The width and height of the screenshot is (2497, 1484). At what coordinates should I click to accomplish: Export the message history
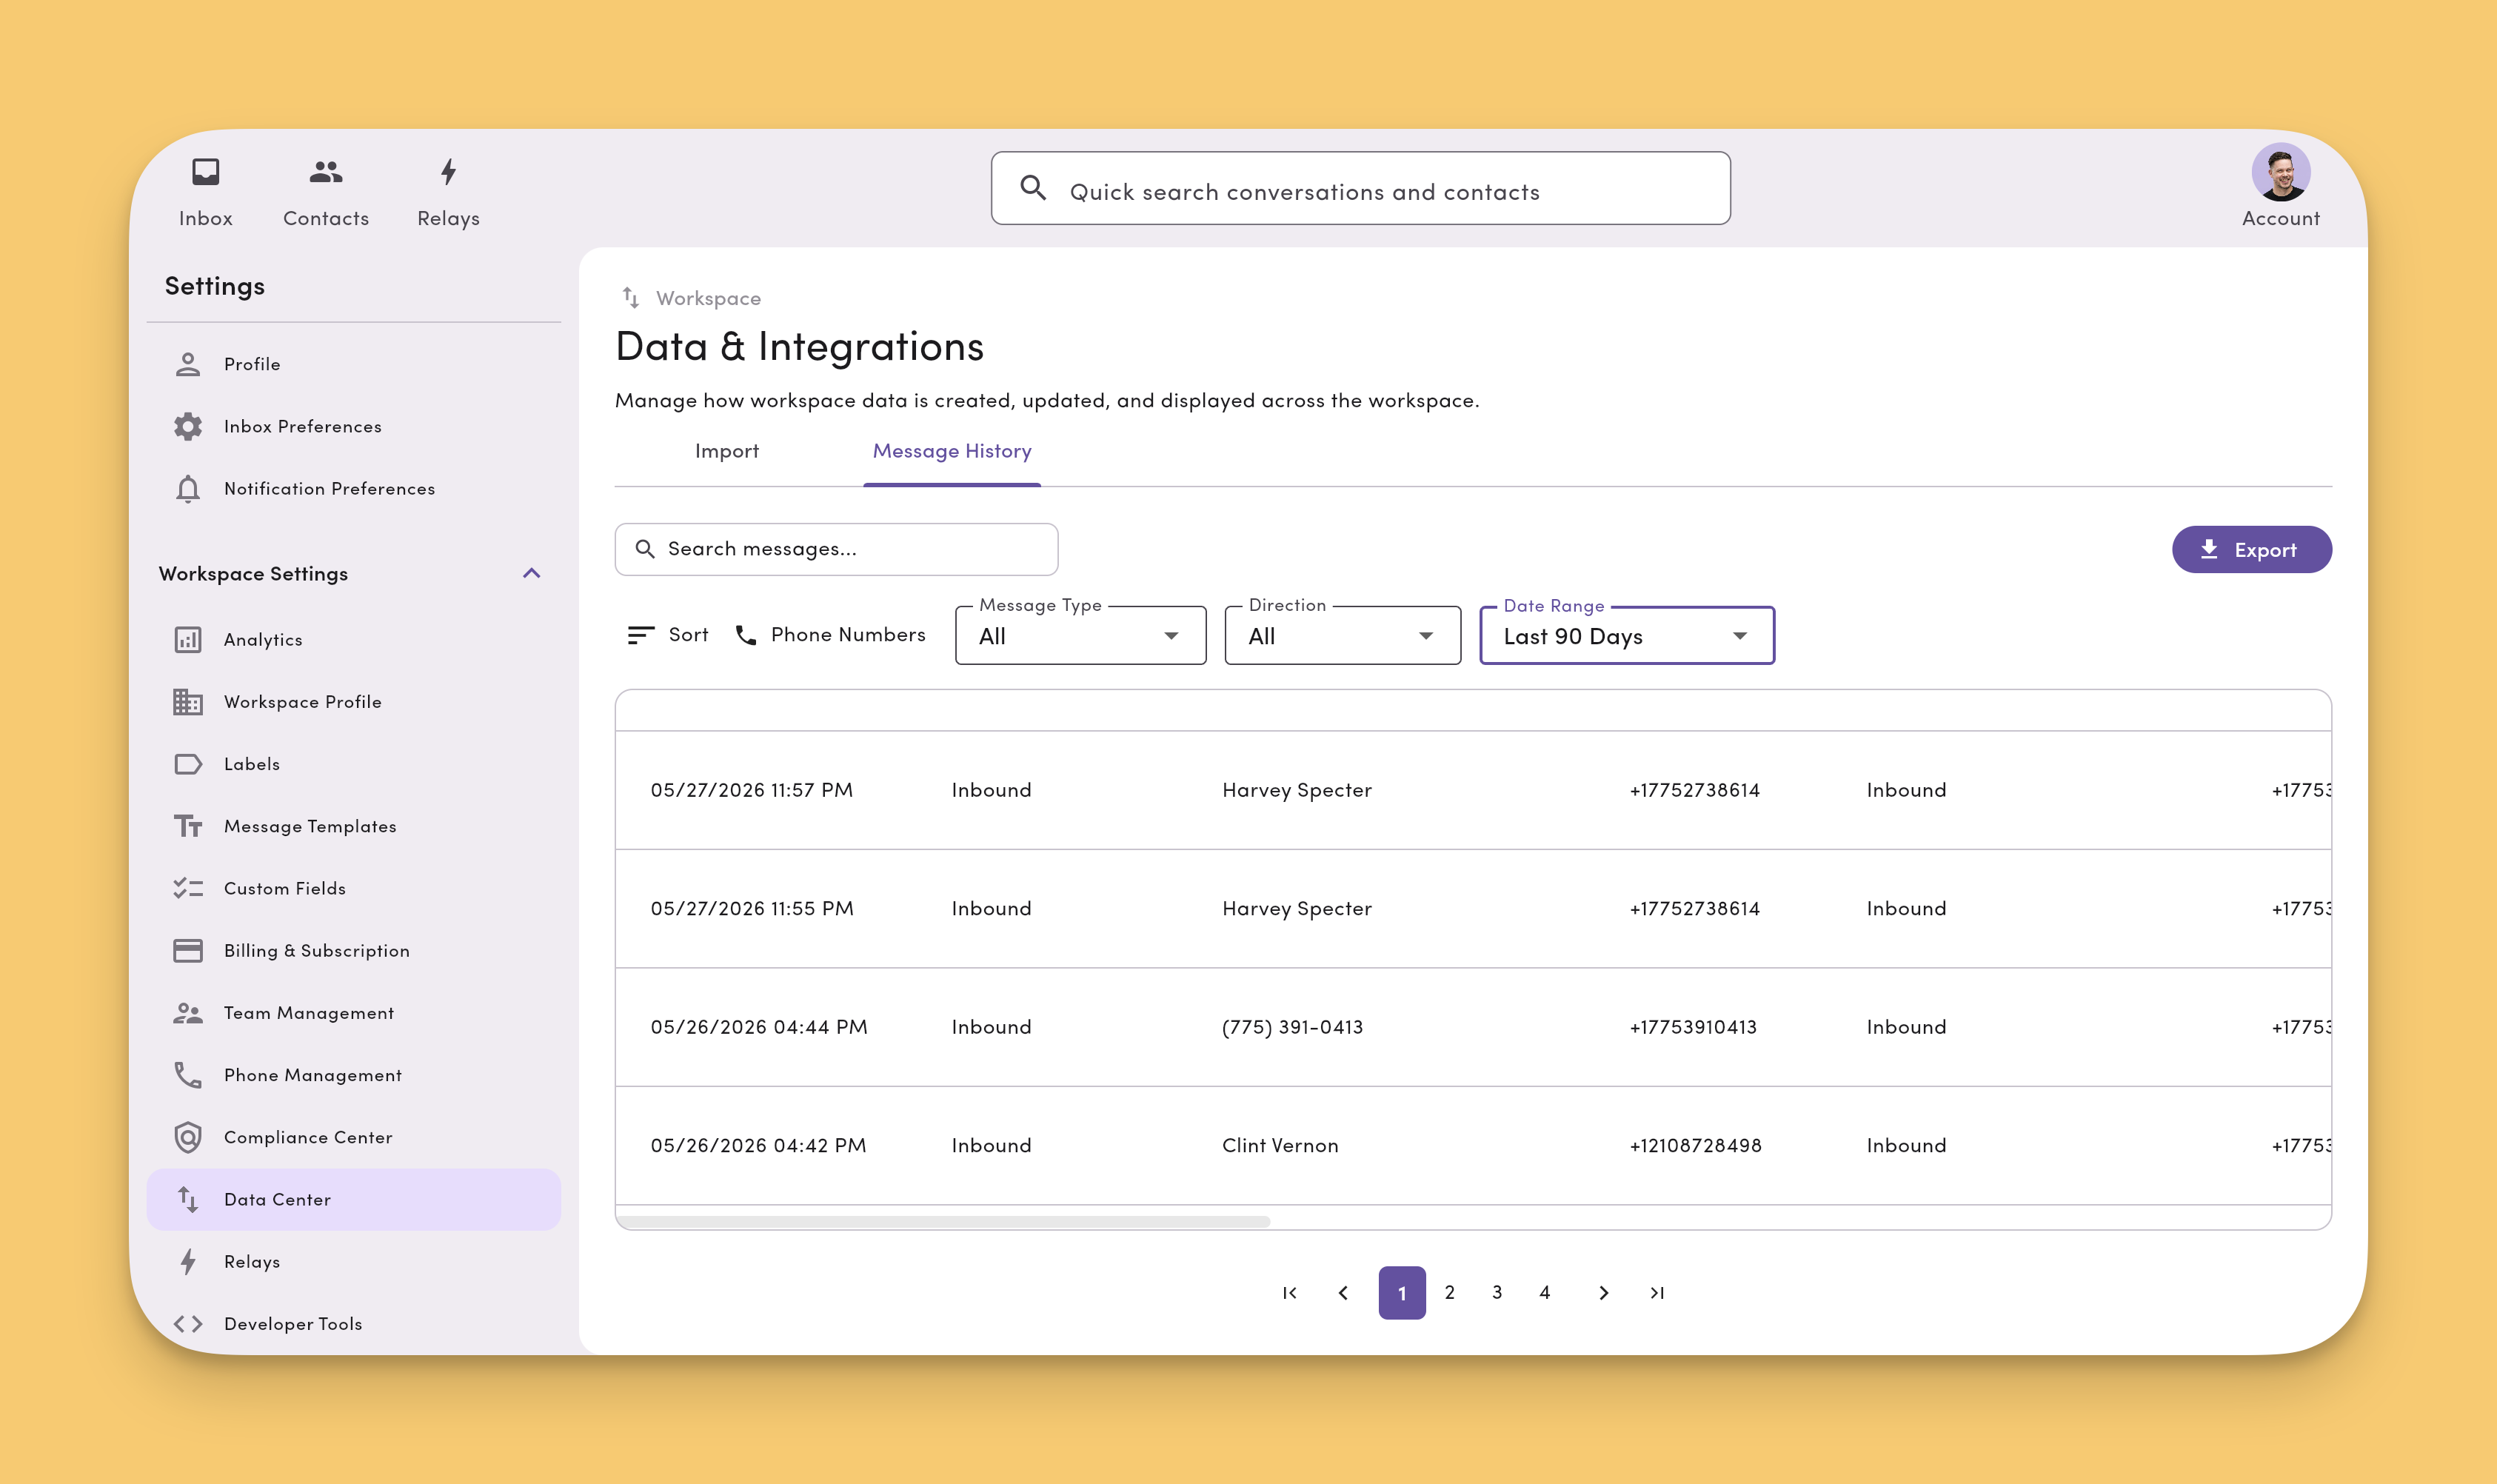(2251, 549)
